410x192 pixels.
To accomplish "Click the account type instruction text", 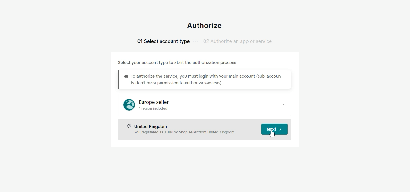I will (177, 62).
